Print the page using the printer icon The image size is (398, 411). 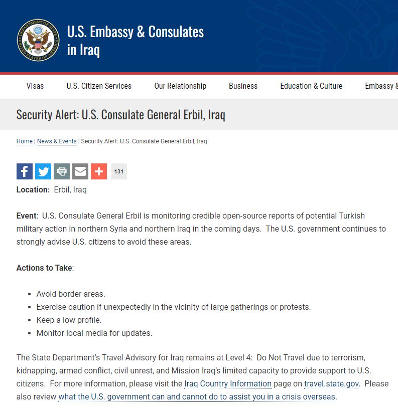62,171
